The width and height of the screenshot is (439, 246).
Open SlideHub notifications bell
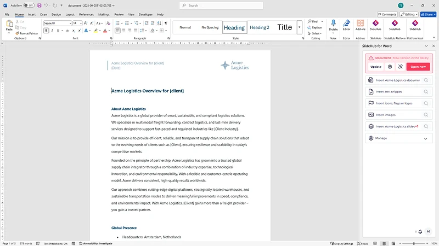click(x=420, y=231)
